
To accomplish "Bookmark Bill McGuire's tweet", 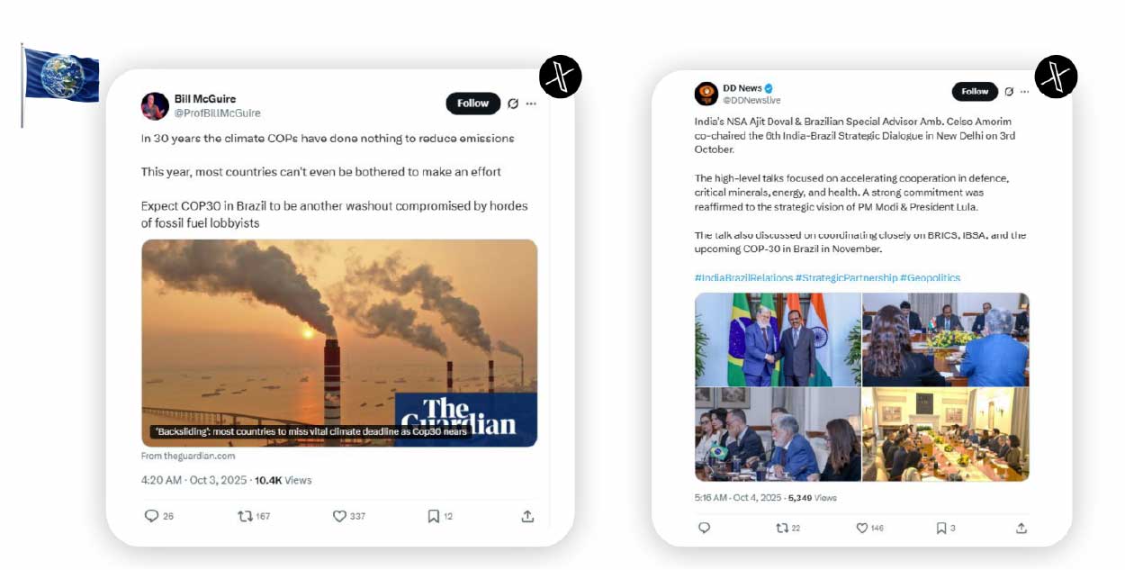I will pyautogui.click(x=433, y=516).
